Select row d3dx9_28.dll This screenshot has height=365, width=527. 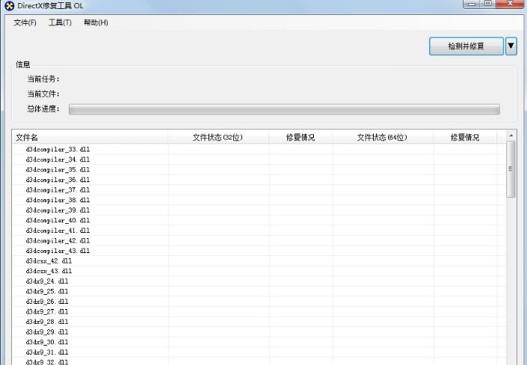[259, 322]
